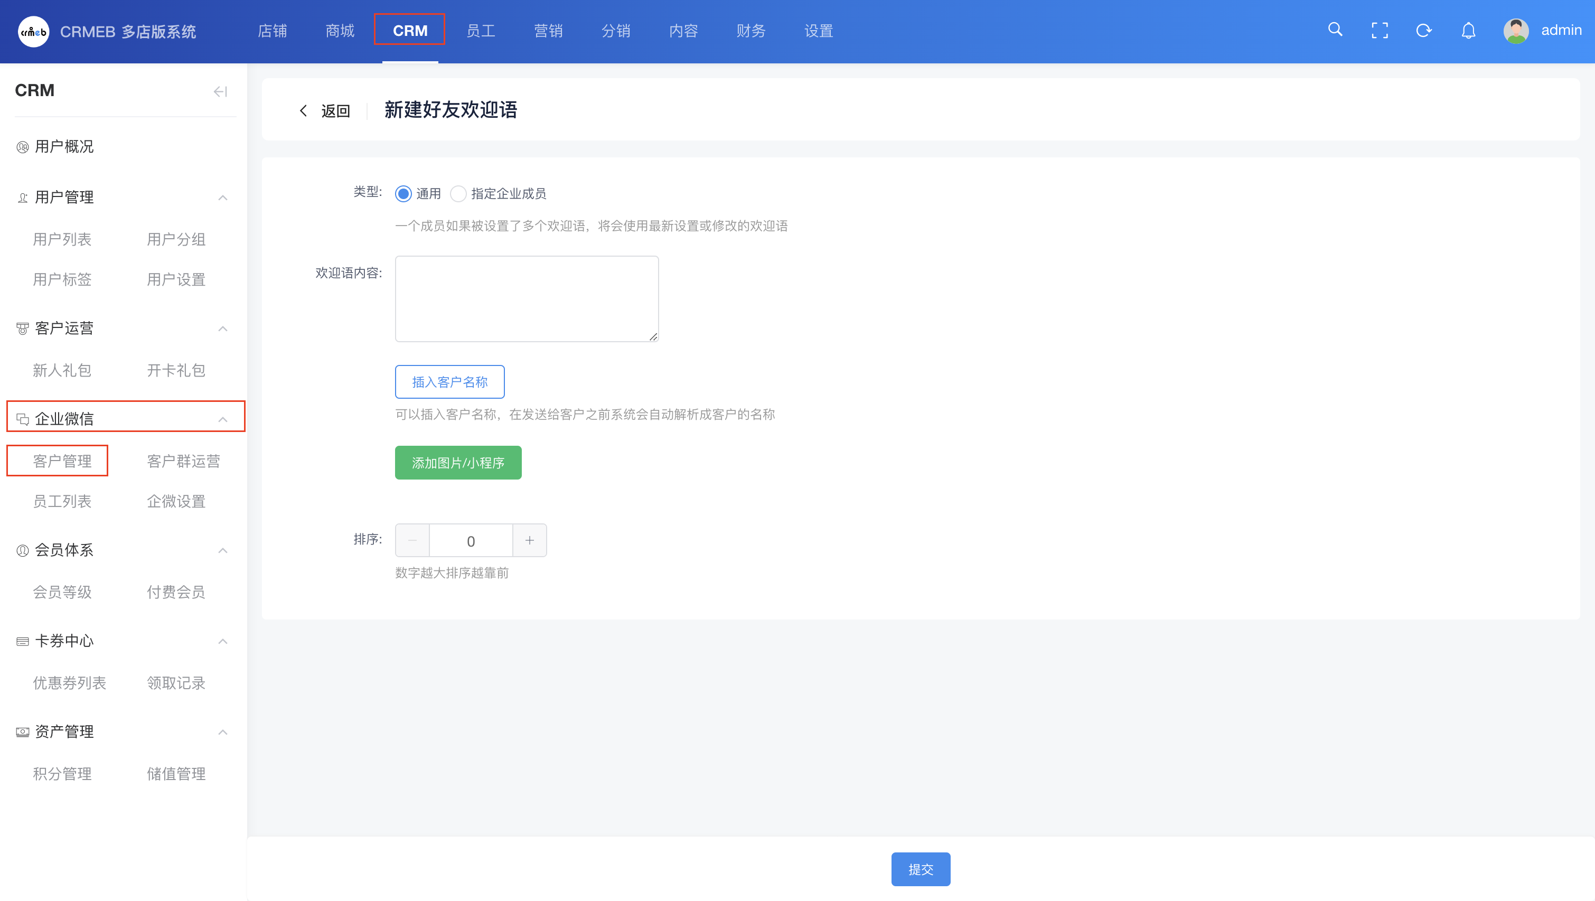The image size is (1595, 901).
Task: Open 开卡礼包 in sidebar
Action: point(176,370)
